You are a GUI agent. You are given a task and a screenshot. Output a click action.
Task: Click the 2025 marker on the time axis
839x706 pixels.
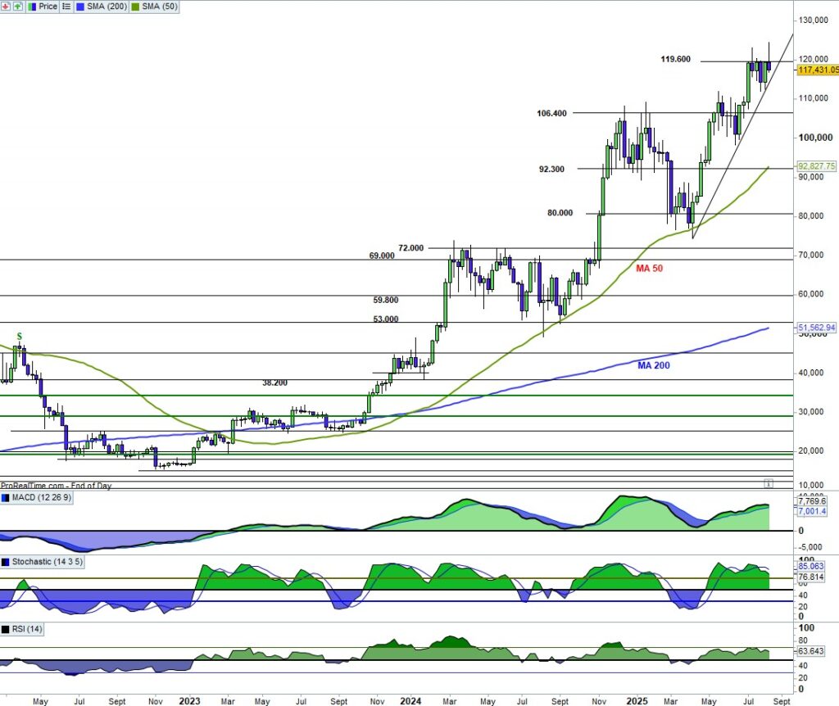(636, 701)
